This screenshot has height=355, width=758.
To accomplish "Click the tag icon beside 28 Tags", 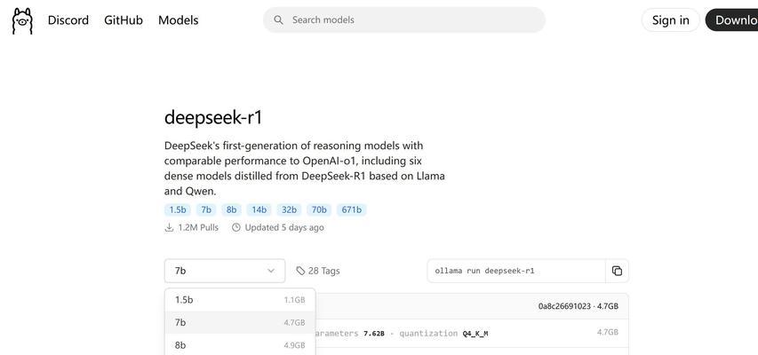I will [x=300, y=271].
